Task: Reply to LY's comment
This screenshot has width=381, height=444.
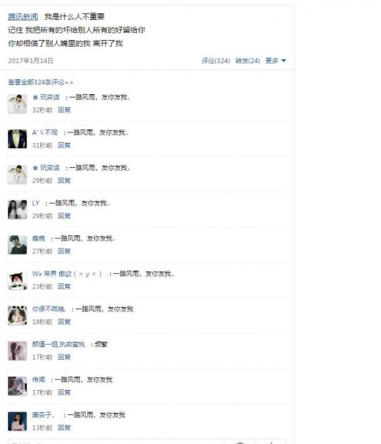Action: (64, 216)
